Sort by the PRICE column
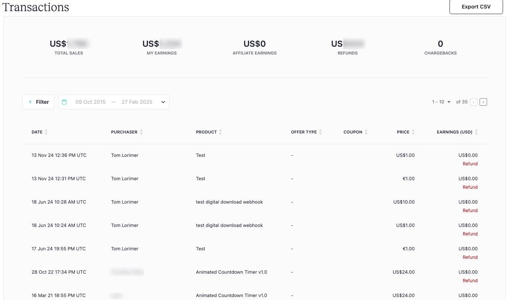Image resolution: width=506 pixels, height=300 pixels. click(x=406, y=132)
